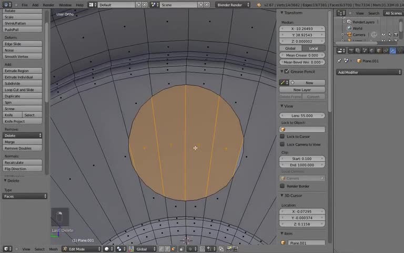Click the OpenGL render image icon
Image resolution: width=404 pixels, height=253 pixels.
click(229, 249)
